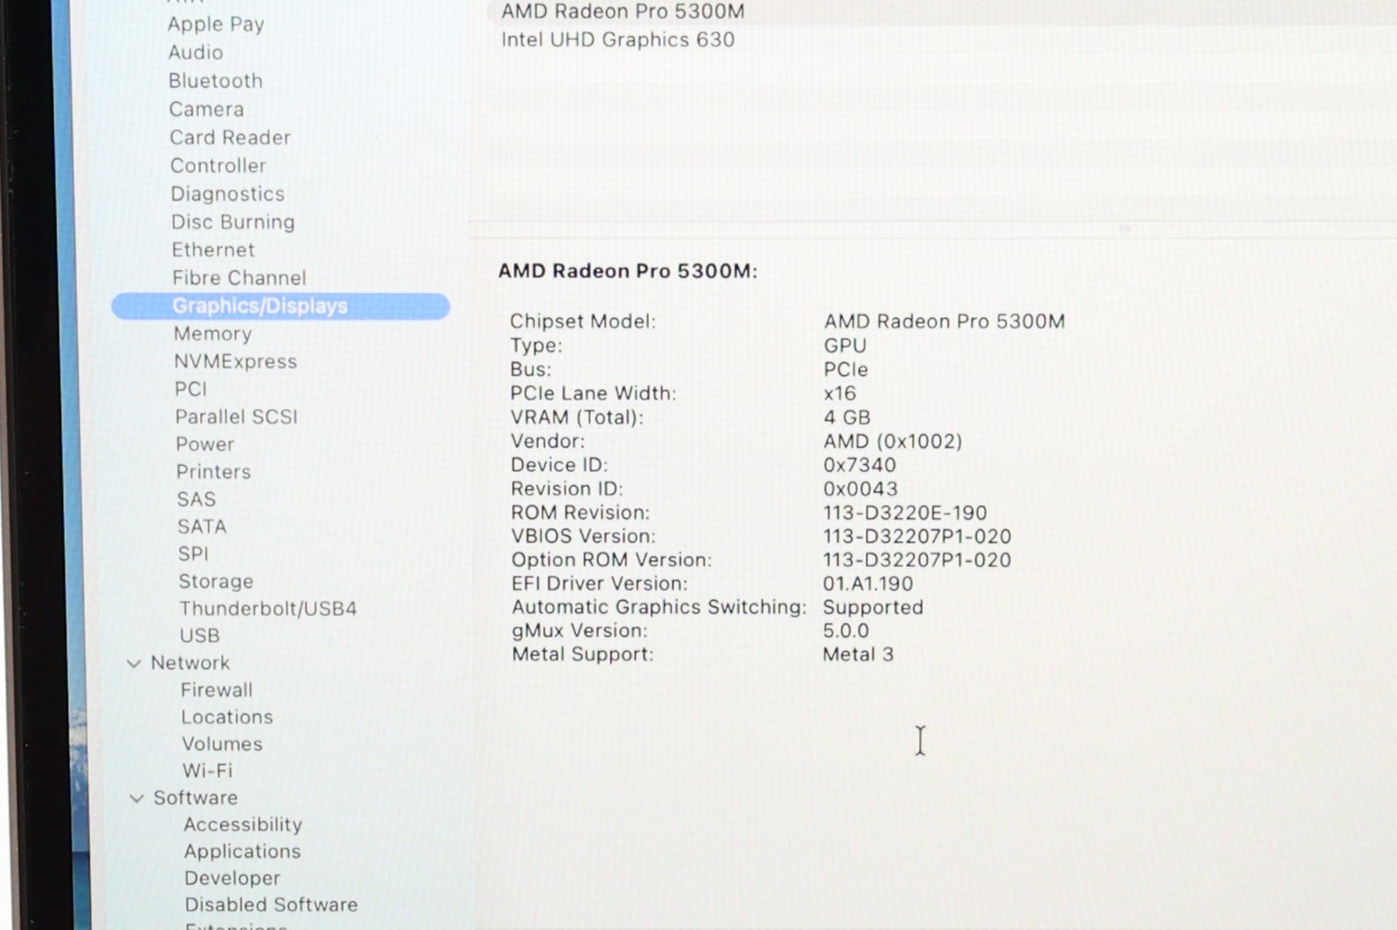Show the Power information
Screen dimensions: 1397x930
204,444
